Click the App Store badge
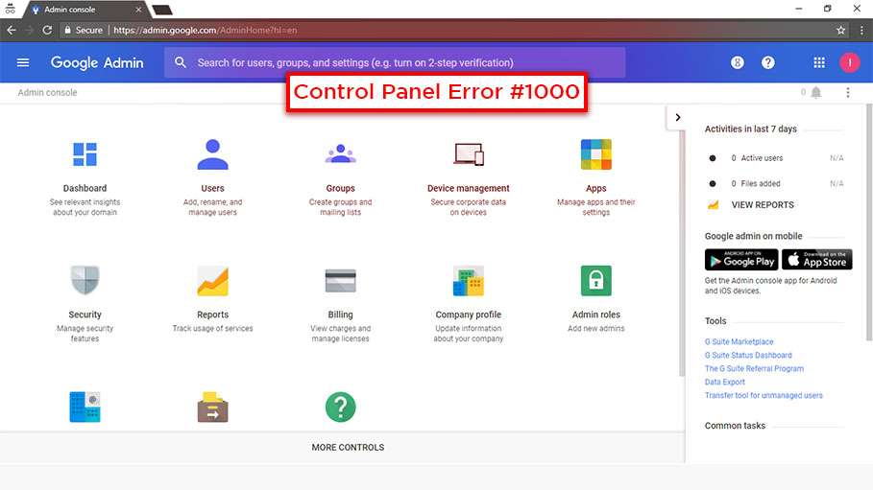Viewport: 873px width, 490px height. [x=816, y=260]
